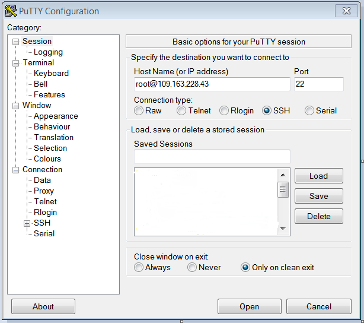Screen dimensions: 364x323
Task: Open the Logging category
Action: [x=48, y=52]
